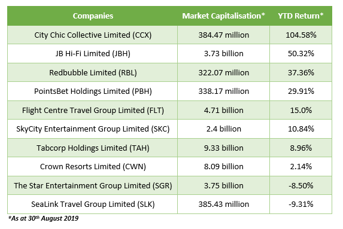Click the YTD Return column header
The width and height of the screenshot is (343, 229).
(x=300, y=16)
